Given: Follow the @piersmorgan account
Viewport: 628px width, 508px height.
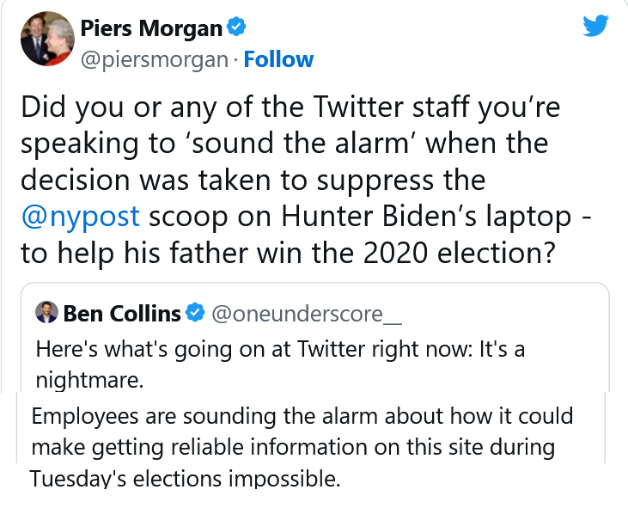Looking at the screenshot, I should (278, 59).
